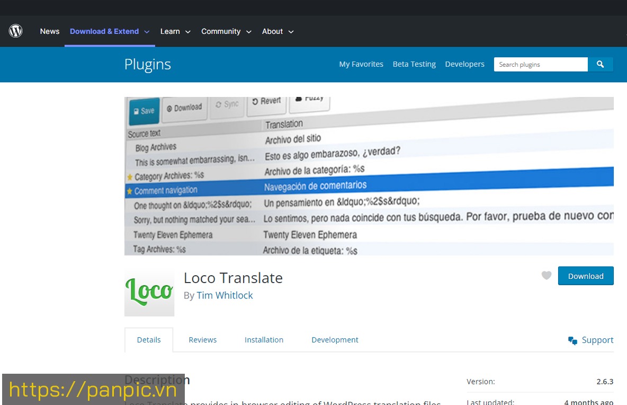The height and width of the screenshot is (405, 627).
Task: Favorite the plugin with heart icon
Action: click(x=546, y=275)
